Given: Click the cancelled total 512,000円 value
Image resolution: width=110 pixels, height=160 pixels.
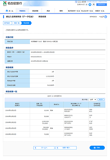Looking at the screenshot, I should (51, 85).
